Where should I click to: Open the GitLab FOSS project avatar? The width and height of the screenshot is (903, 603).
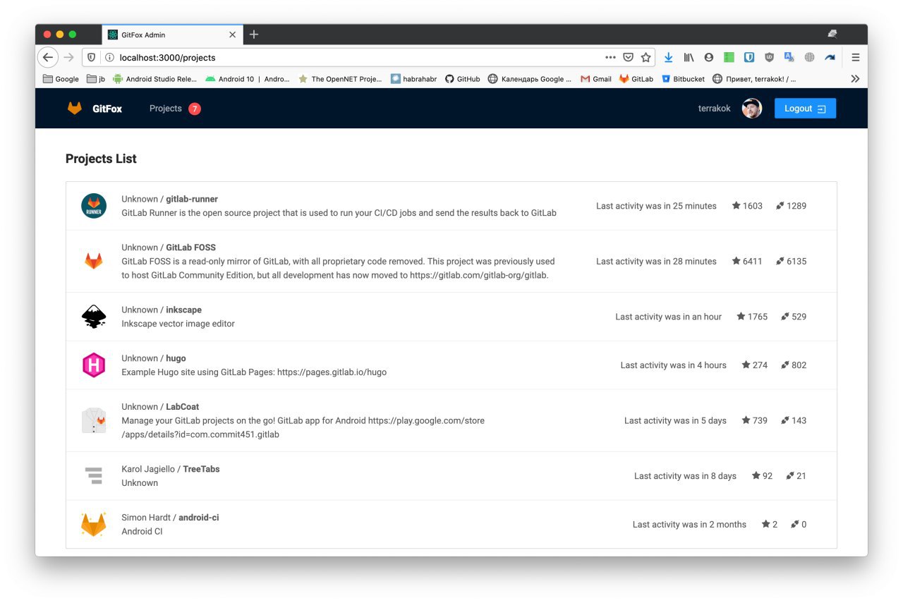click(x=94, y=261)
